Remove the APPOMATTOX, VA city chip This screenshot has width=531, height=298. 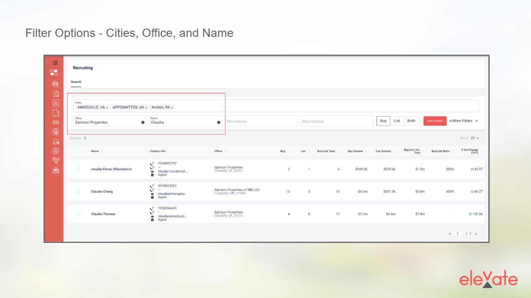click(x=146, y=108)
